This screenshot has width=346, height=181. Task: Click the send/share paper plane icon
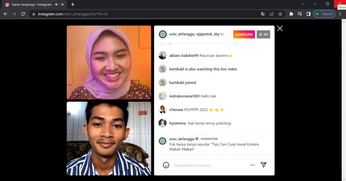(264, 165)
